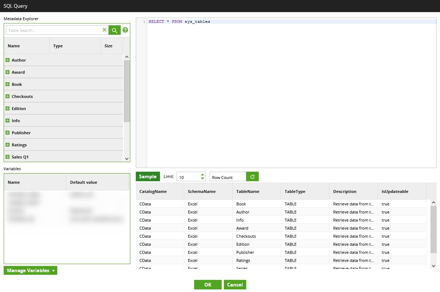The width and height of the screenshot is (440, 292).
Task: Expand the Author table node
Action: pos(8,60)
